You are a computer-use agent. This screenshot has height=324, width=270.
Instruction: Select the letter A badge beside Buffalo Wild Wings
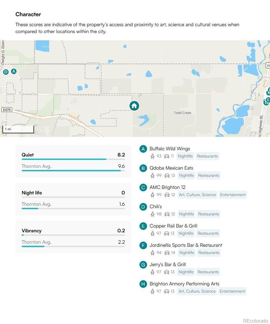click(143, 149)
